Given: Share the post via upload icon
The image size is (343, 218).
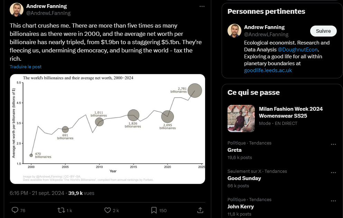Looking at the screenshot, I should (200, 210).
